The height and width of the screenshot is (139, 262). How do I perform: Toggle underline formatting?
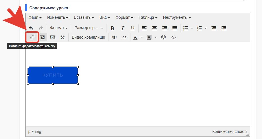tap(133, 28)
